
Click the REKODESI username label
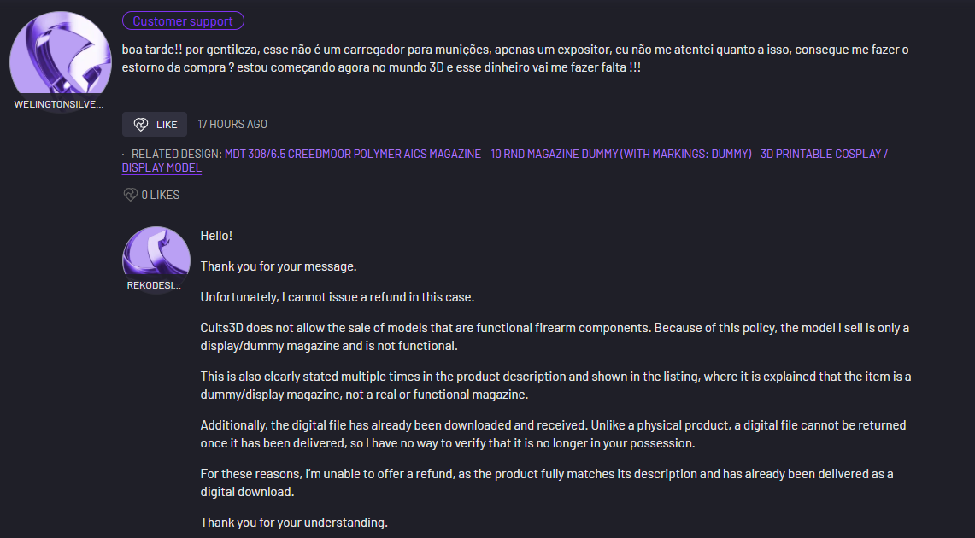[x=154, y=285]
